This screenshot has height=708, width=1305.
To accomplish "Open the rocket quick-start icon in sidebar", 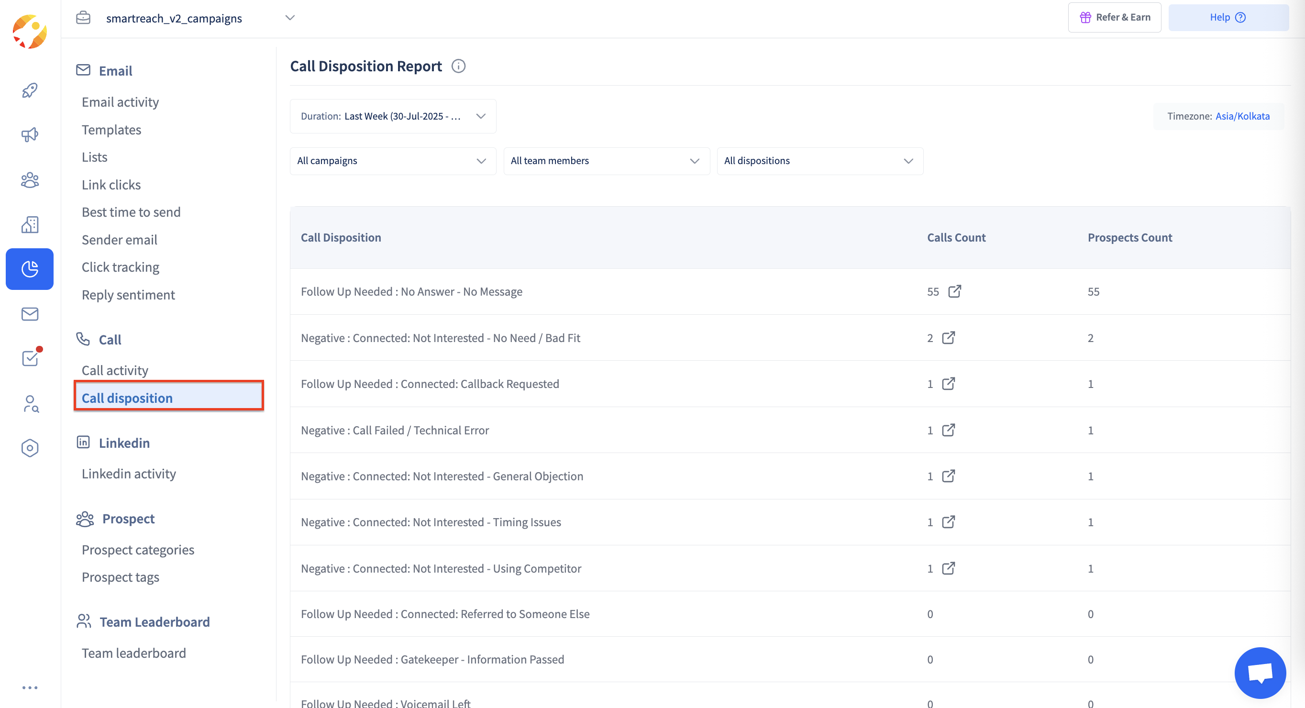I will point(29,90).
